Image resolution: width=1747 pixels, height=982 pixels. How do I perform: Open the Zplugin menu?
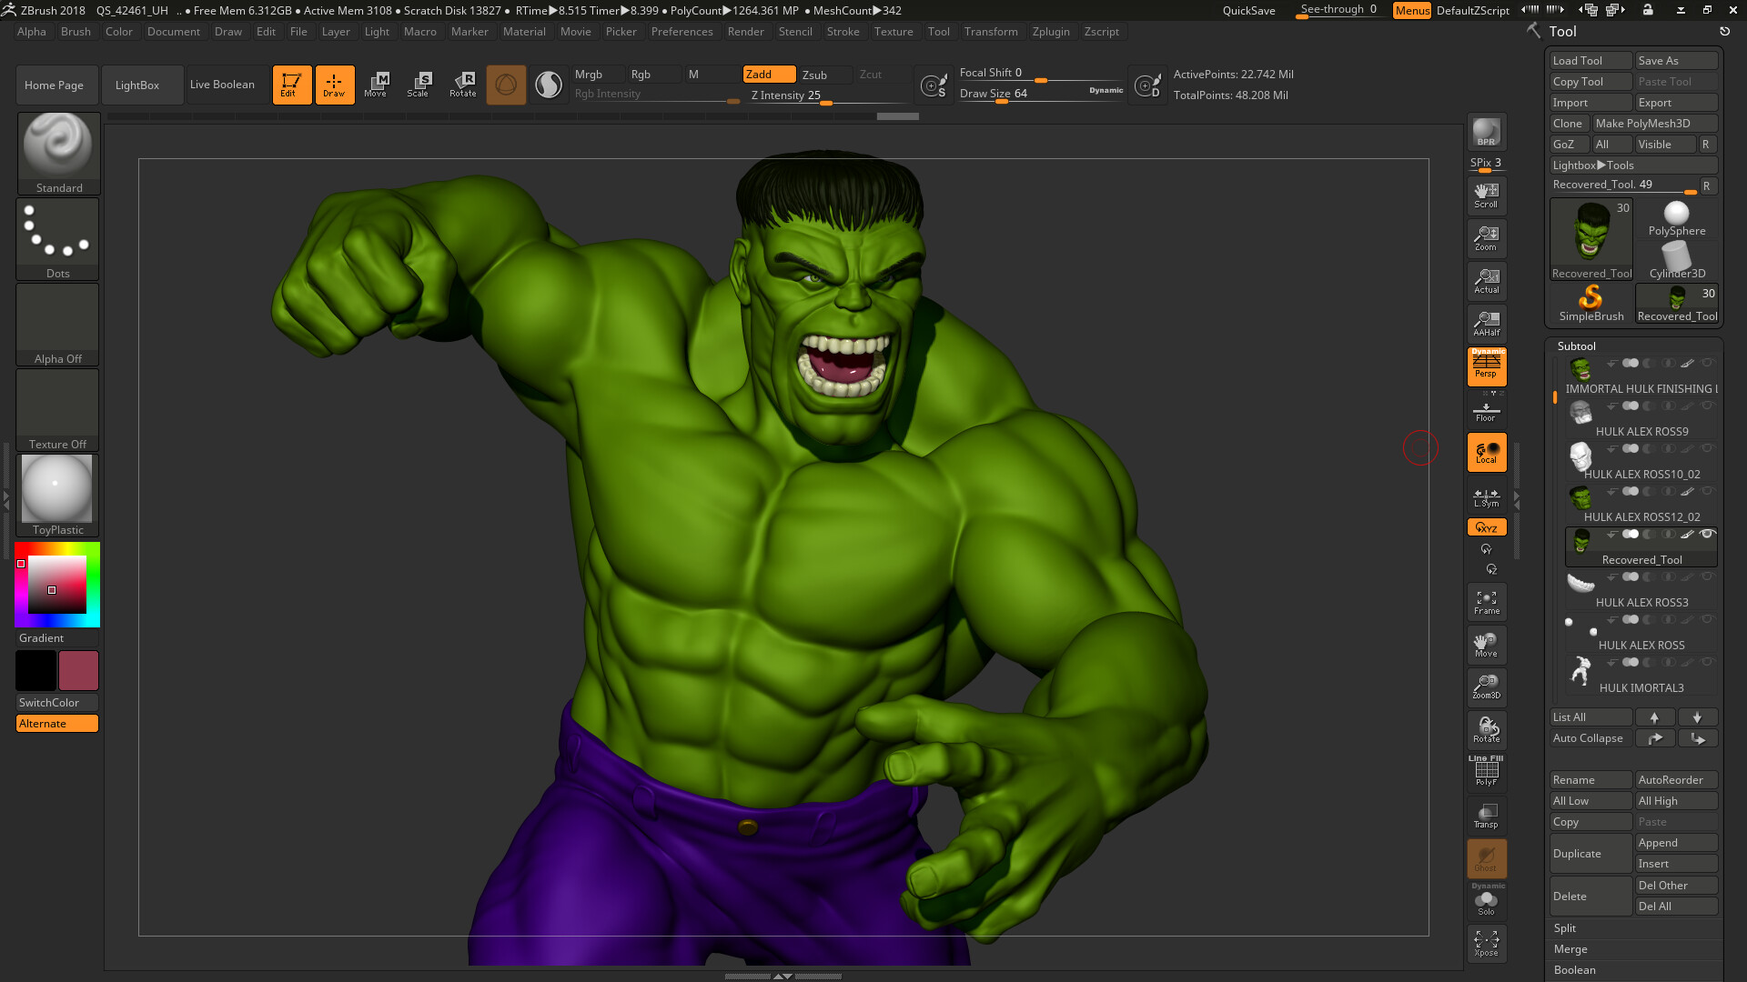(x=1051, y=31)
